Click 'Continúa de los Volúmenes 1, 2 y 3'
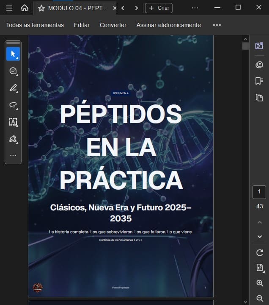 coord(121,240)
